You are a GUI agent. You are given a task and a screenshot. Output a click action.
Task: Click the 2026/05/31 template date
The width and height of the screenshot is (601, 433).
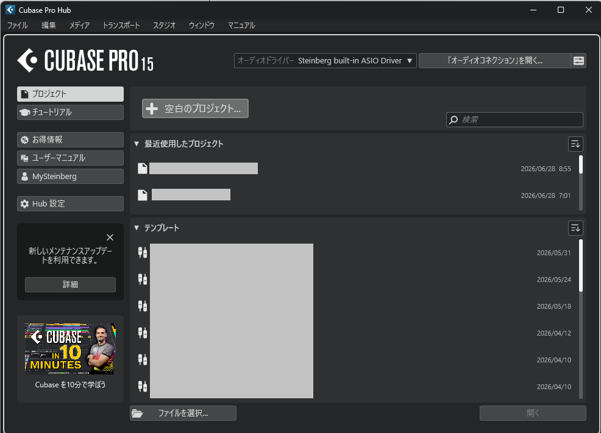click(554, 253)
